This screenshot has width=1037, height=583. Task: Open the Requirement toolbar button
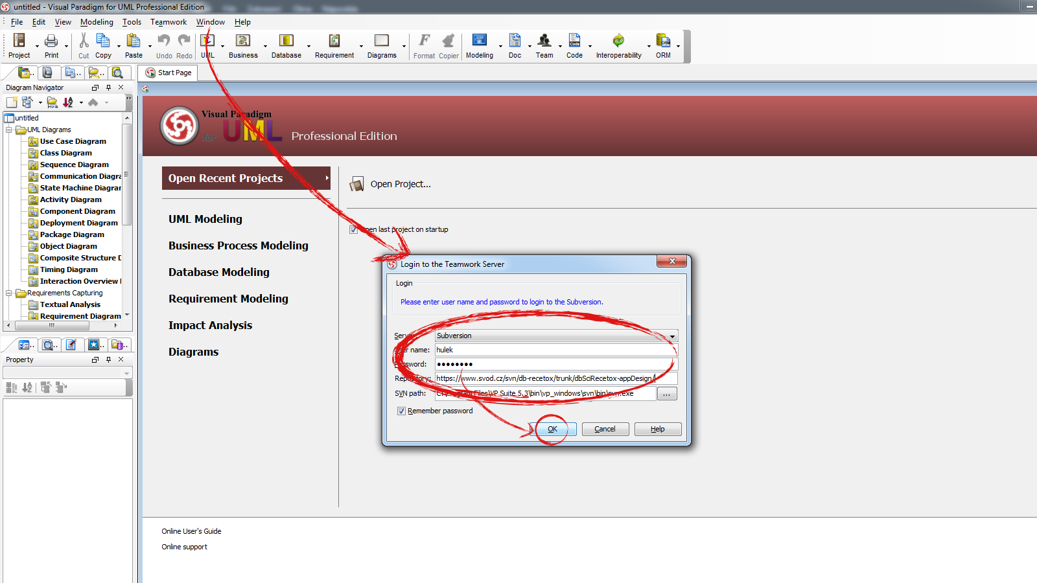click(334, 45)
